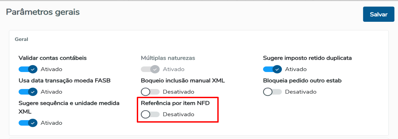This screenshot has width=398, height=139.
Task: Click Ativado text under Sugere imposto retido duplicata
Action: (296, 69)
